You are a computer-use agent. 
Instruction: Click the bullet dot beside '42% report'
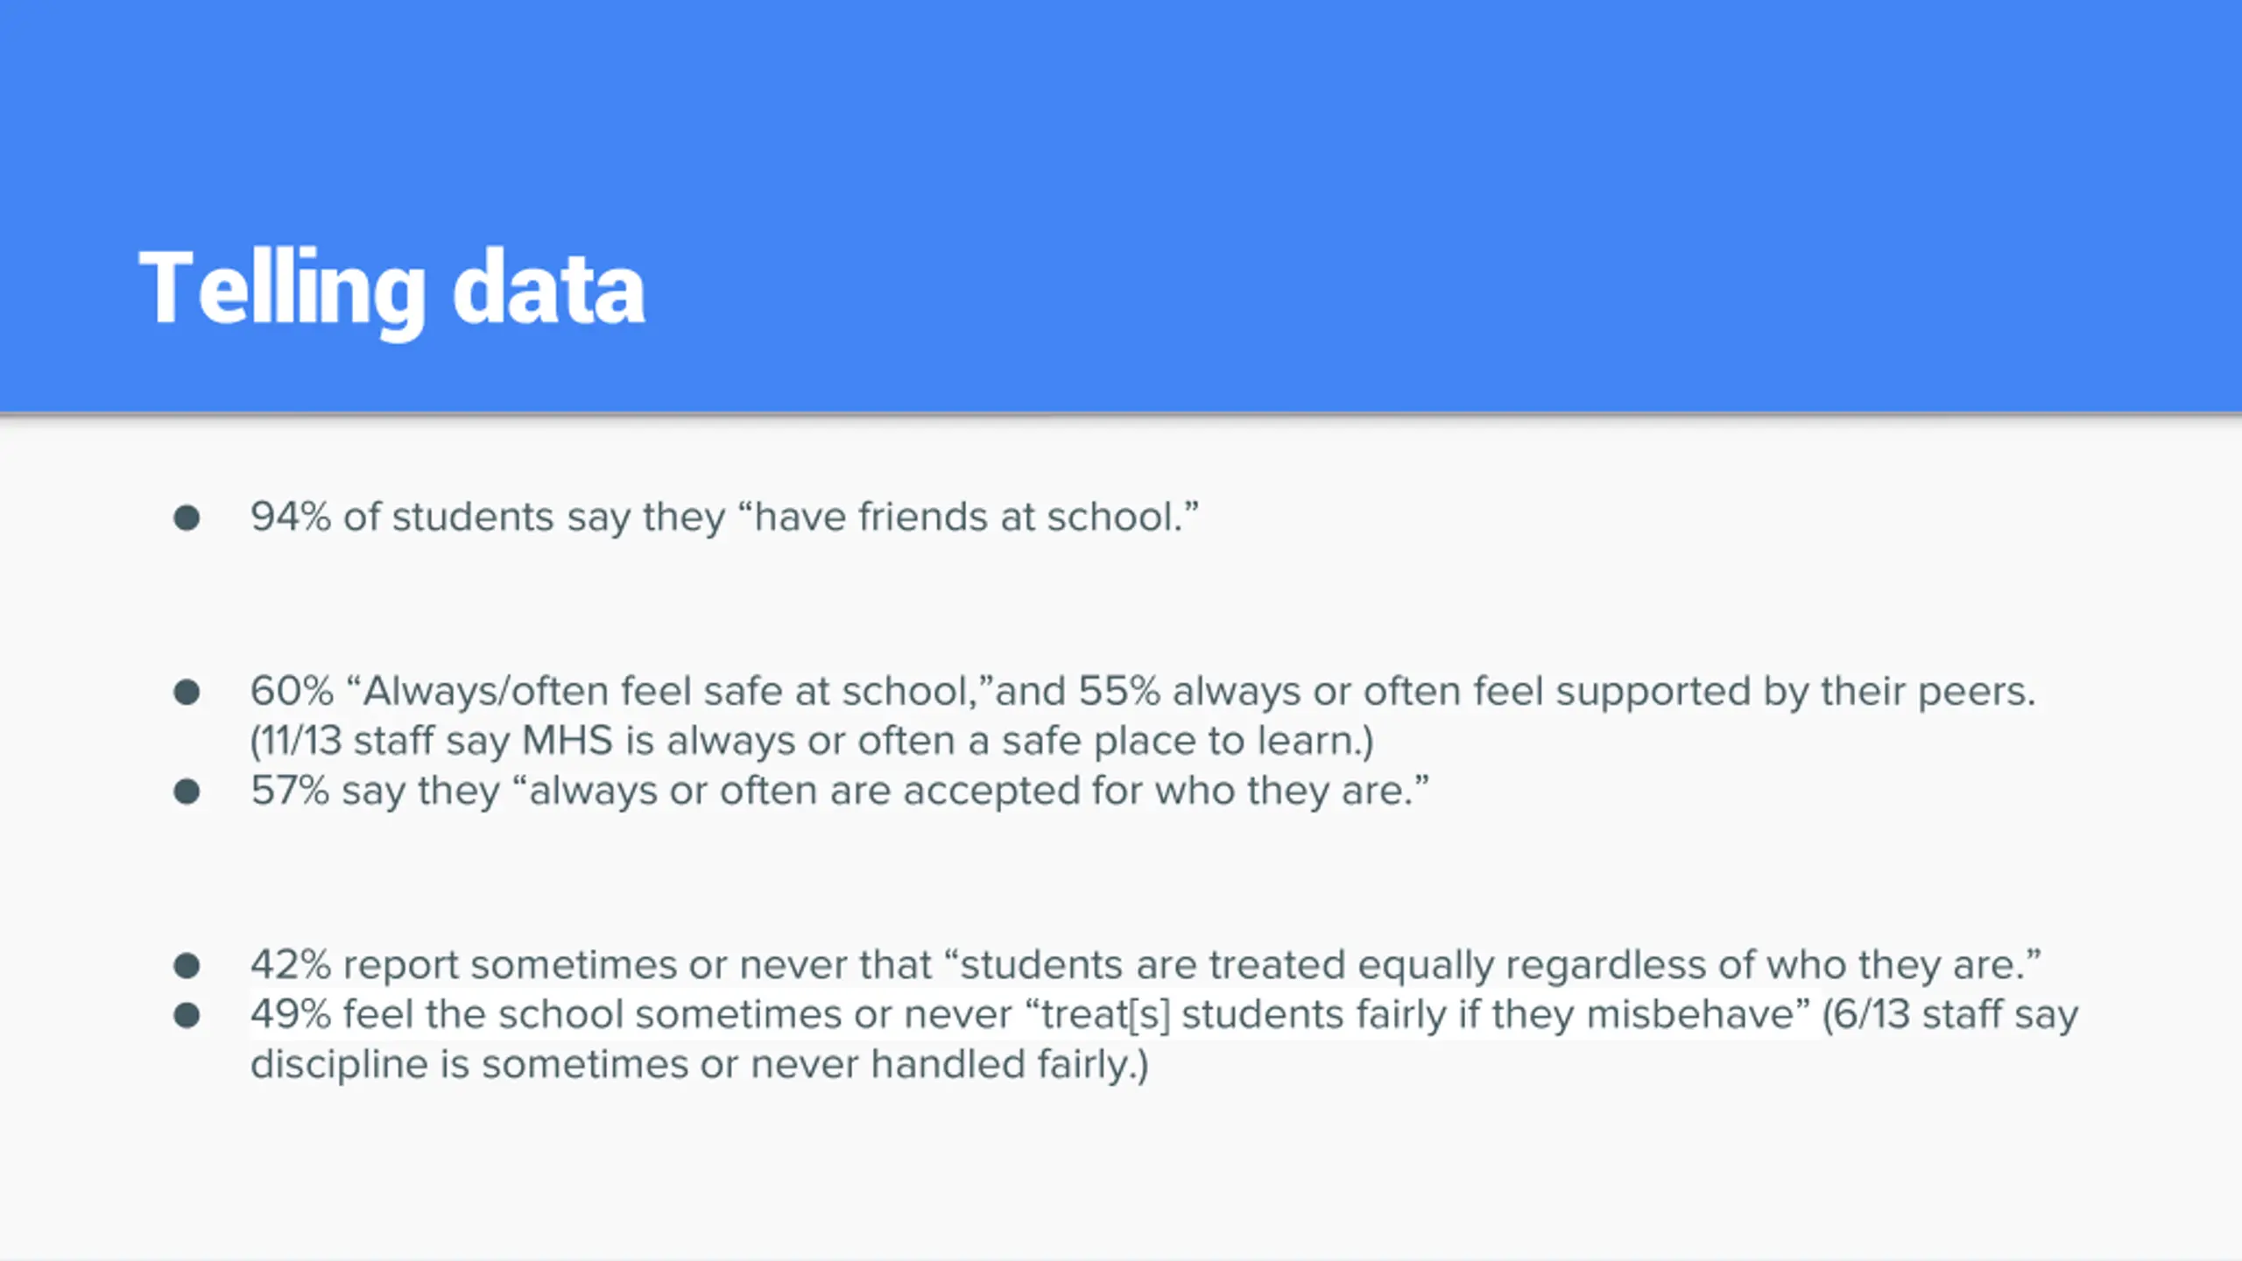point(187,966)
